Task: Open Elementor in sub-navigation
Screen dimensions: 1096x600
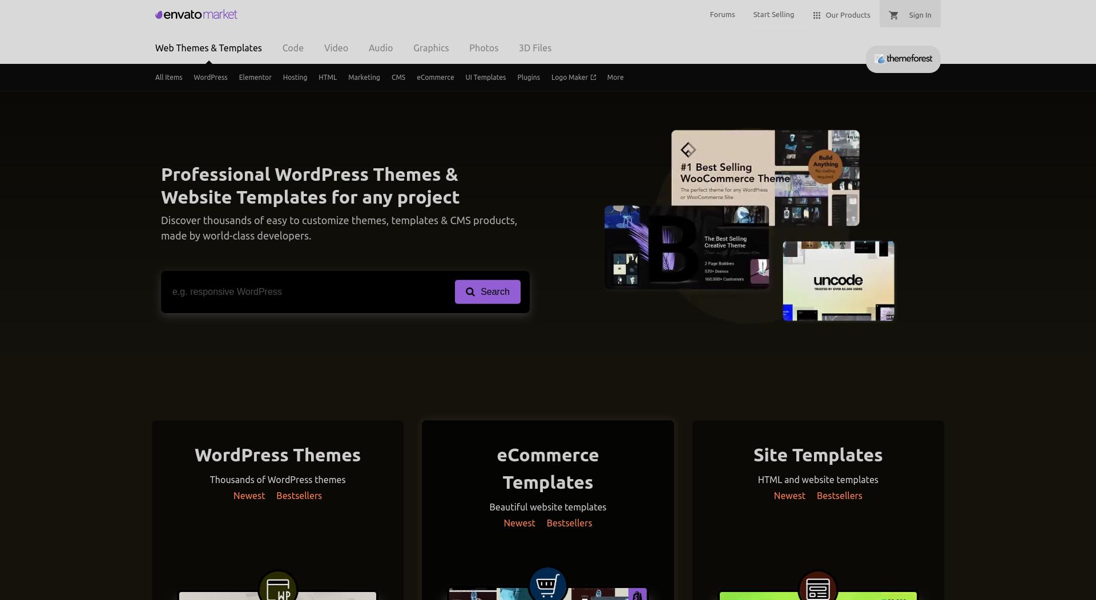Action: point(255,78)
